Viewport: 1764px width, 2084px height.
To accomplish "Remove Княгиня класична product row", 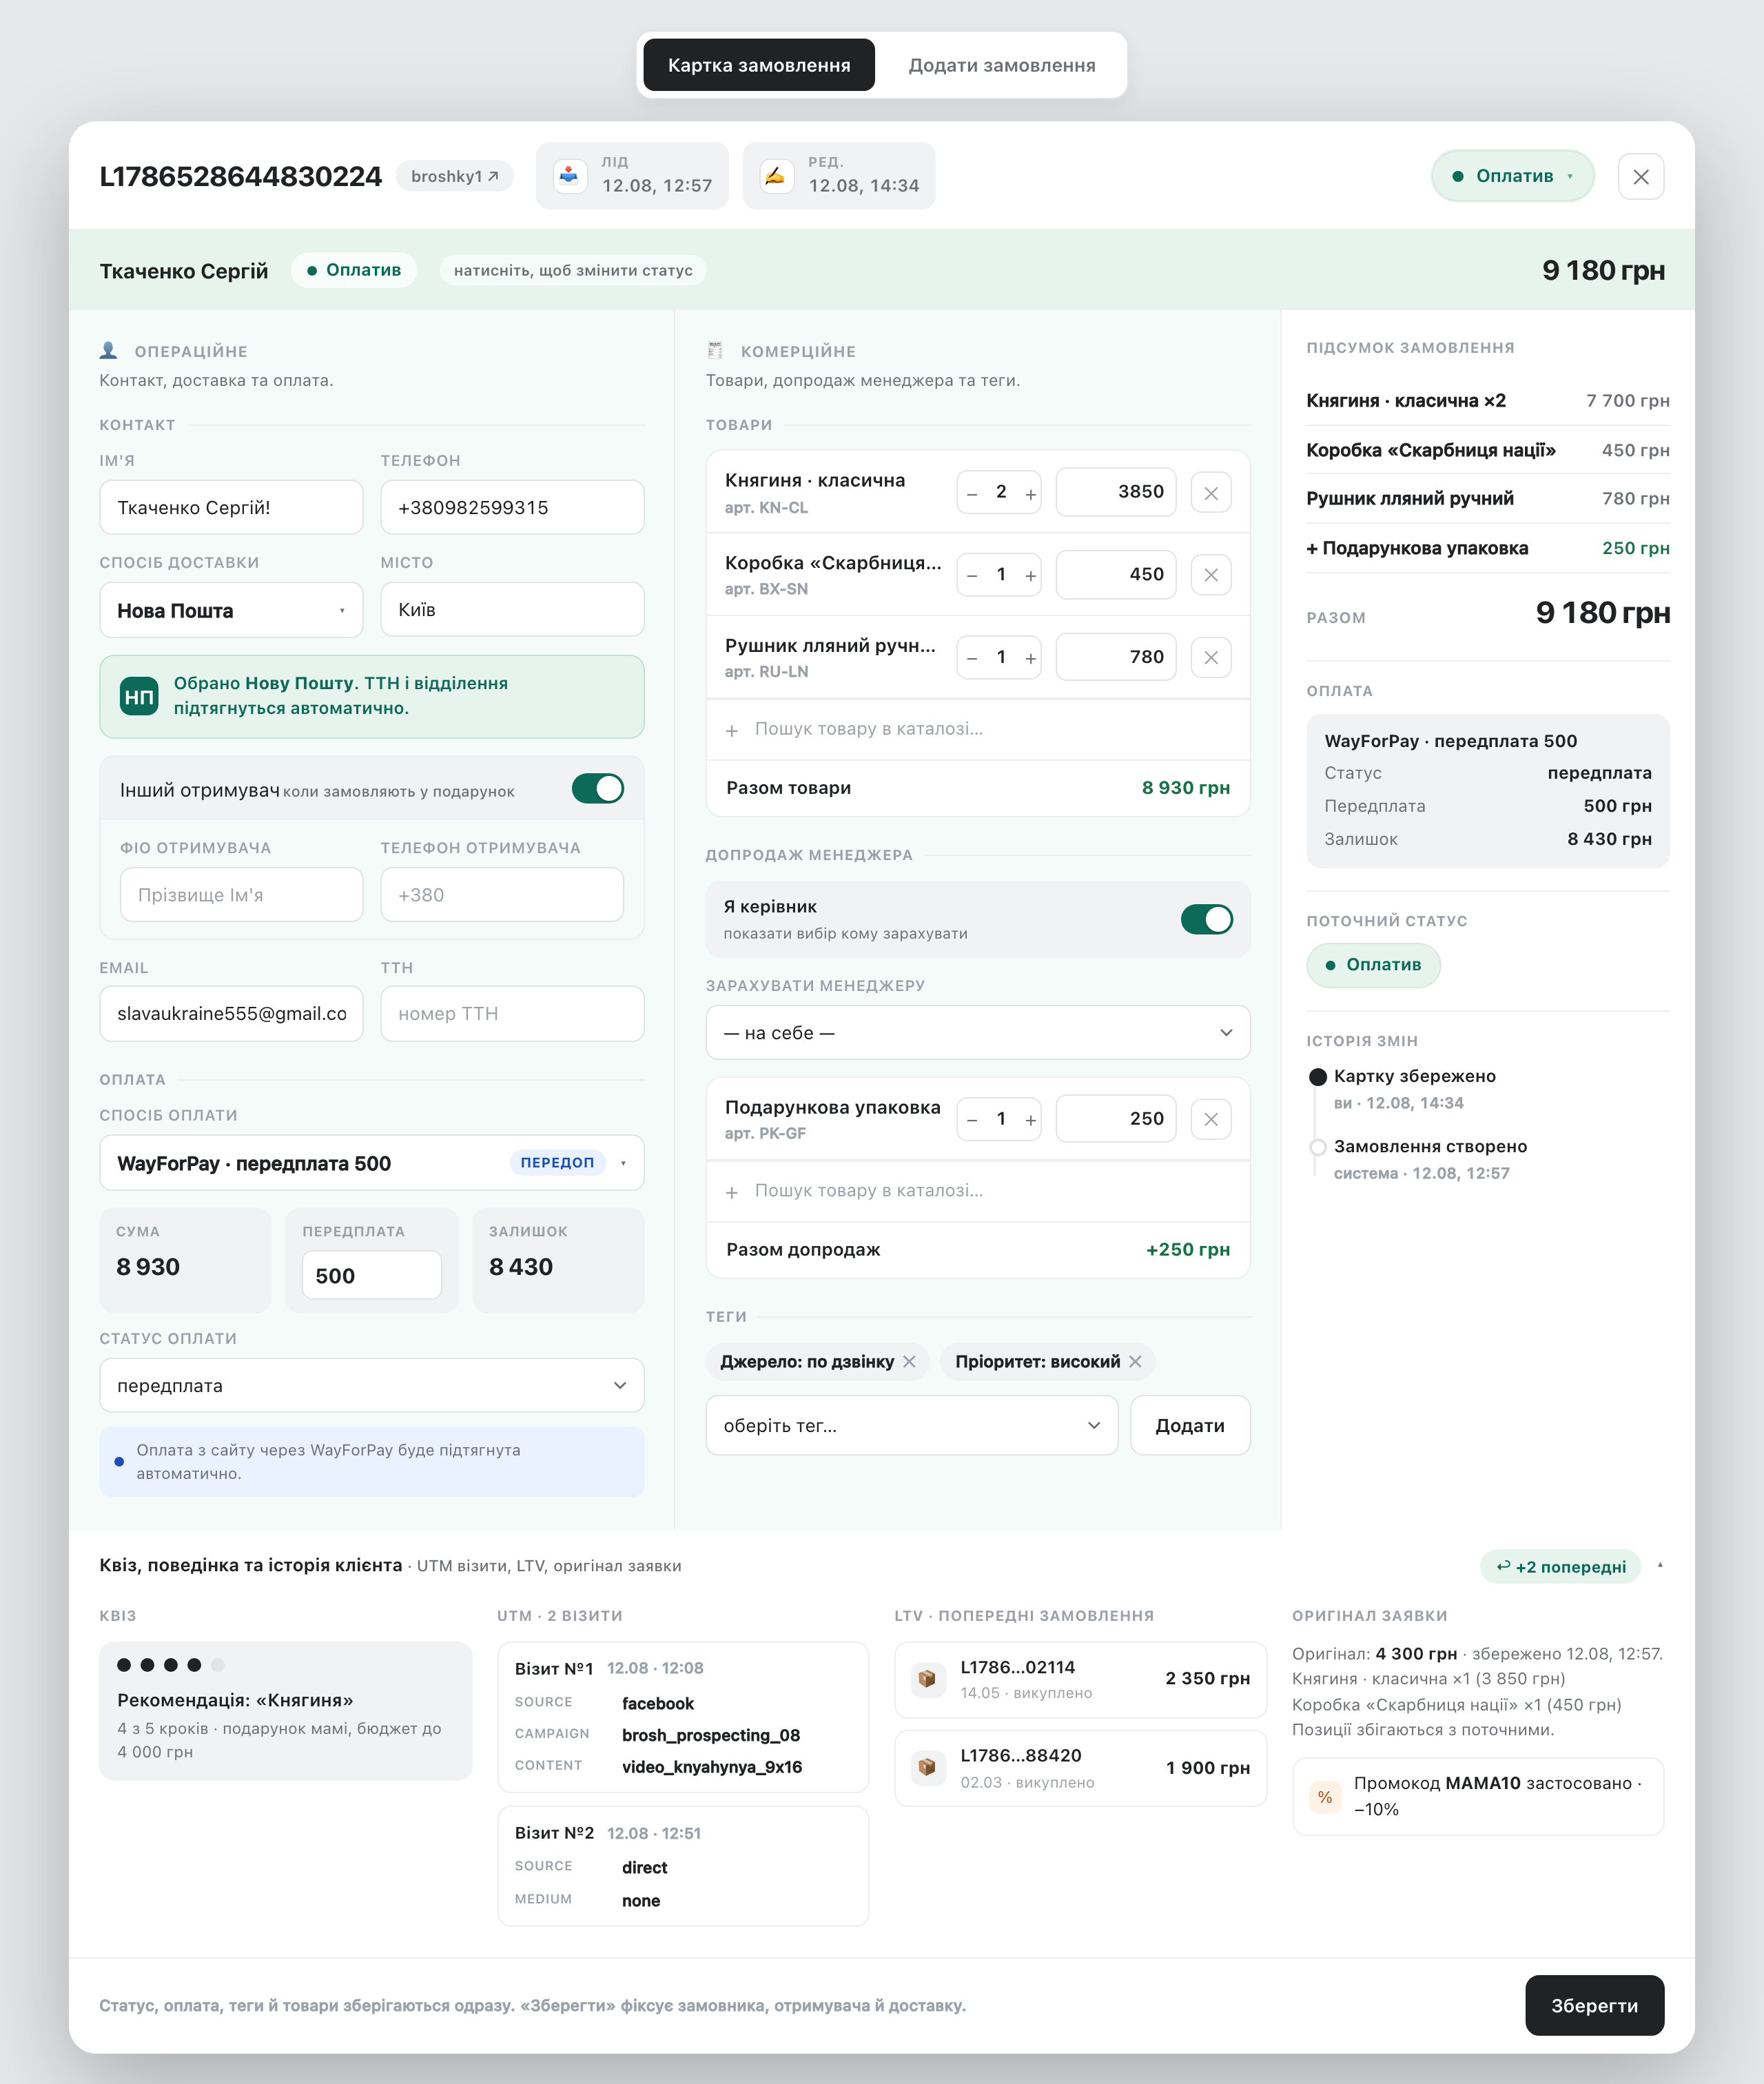I will [x=1210, y=493].
